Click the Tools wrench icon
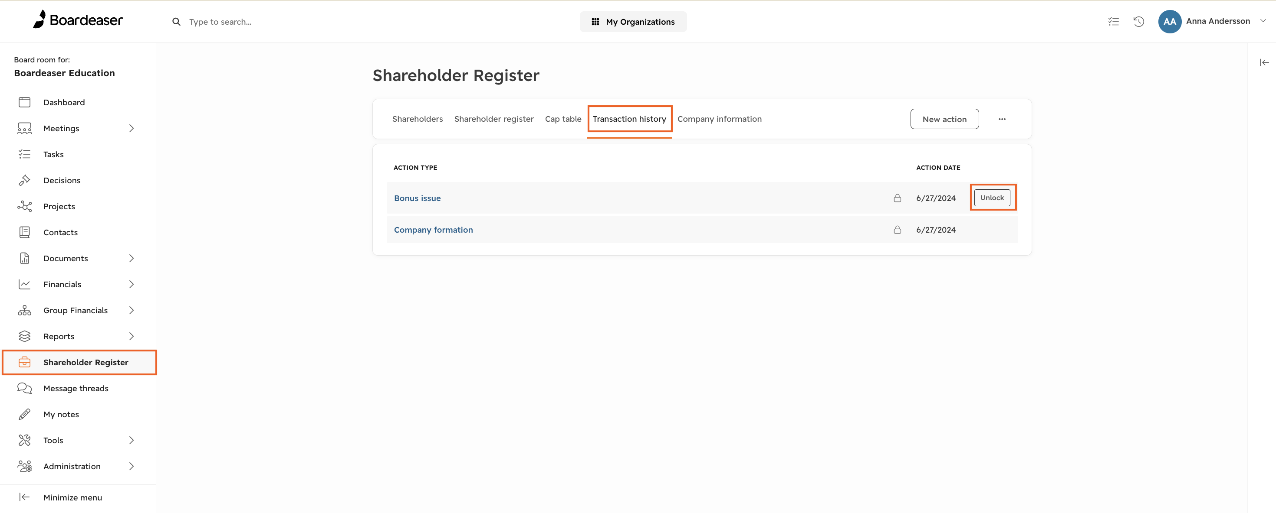The width and height of the screenshot is (1276, 513). [24, 440]
